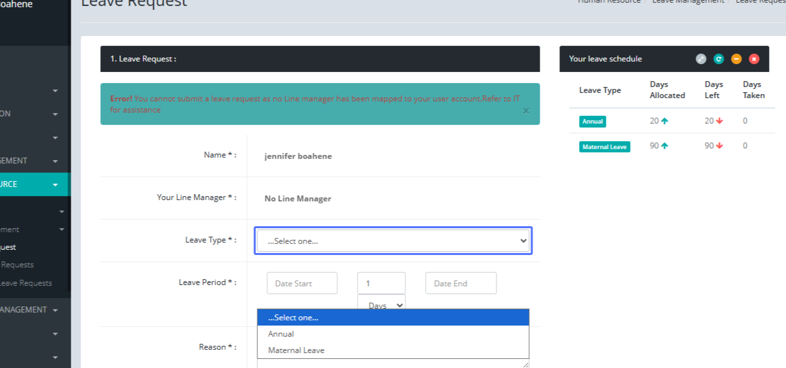Click green up arrow beside Maternal Leave allocated
This screenshot has width=786, height=368.
click(x=665, y=146)
